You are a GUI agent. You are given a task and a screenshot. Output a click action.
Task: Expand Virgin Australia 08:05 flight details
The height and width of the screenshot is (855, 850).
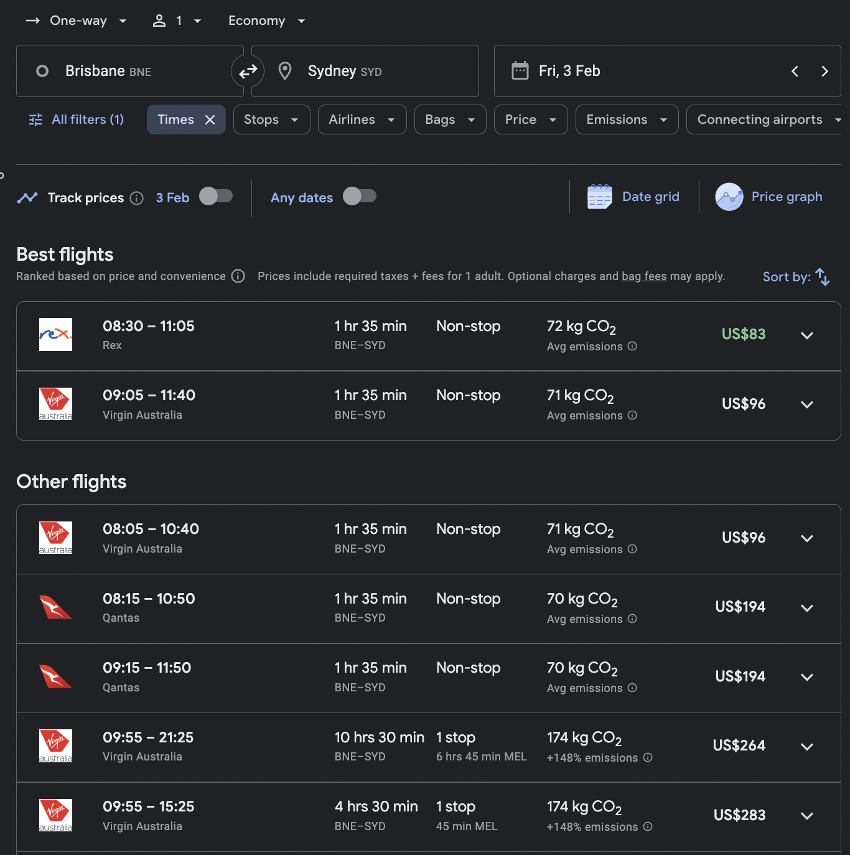coord(807,538)
